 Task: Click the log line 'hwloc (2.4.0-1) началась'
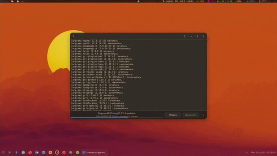[92, 51]
